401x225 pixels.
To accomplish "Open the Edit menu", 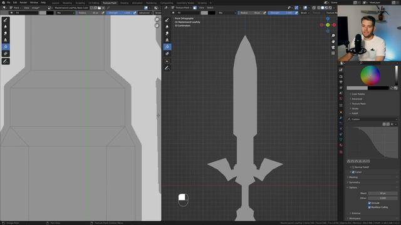I will (15, 2).
